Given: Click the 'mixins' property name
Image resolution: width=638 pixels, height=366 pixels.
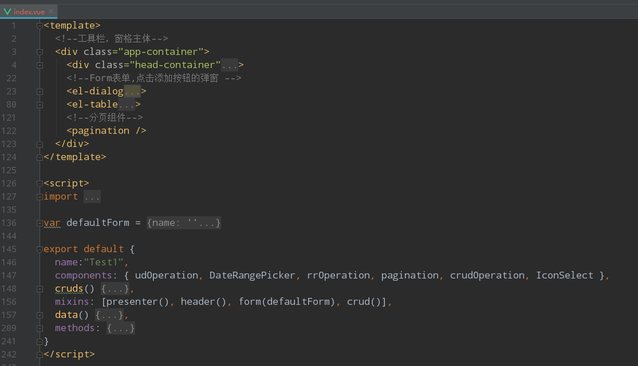Looking at the screenshot, I should point(72,302).
